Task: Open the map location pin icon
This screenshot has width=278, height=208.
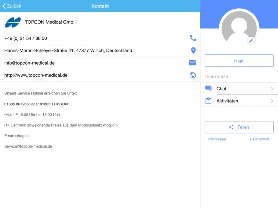Action: click(x=193, y=50)
